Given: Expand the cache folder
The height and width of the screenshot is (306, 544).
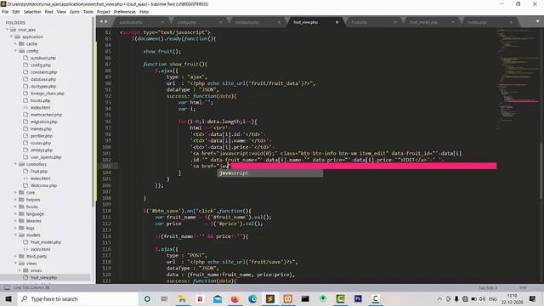Looking at the screenshot, I should [x=15, y=43].
